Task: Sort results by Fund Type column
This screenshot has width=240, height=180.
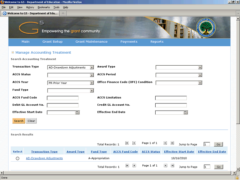Action: 99,151
